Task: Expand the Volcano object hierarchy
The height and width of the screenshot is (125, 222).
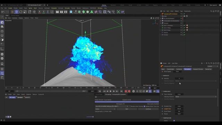Action: tap(161, 23)
